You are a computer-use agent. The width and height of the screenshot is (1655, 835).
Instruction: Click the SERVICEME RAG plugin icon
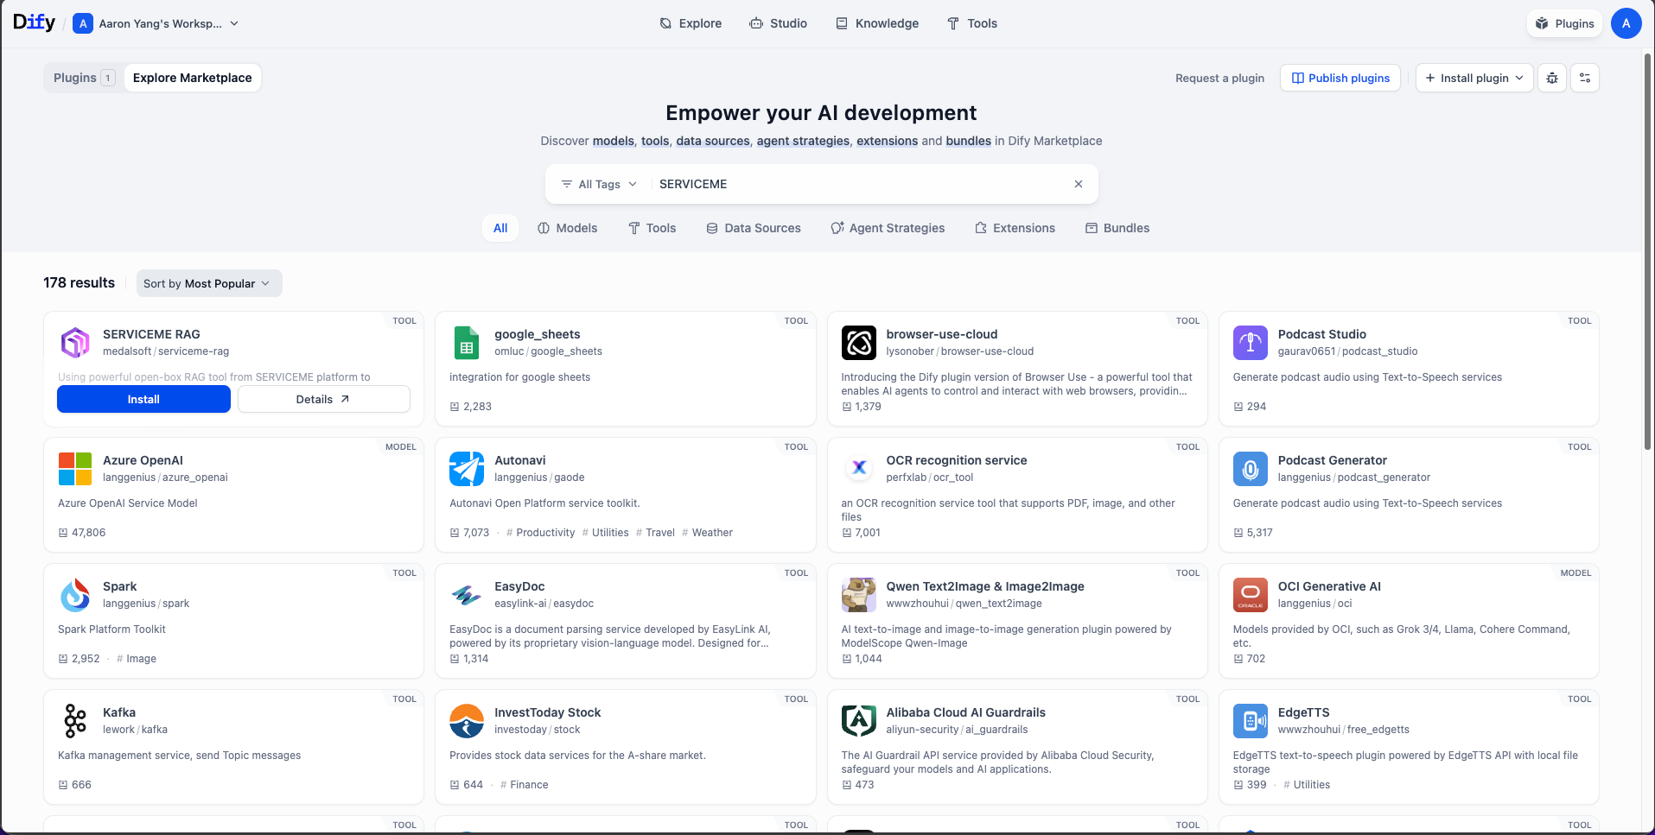75,343
